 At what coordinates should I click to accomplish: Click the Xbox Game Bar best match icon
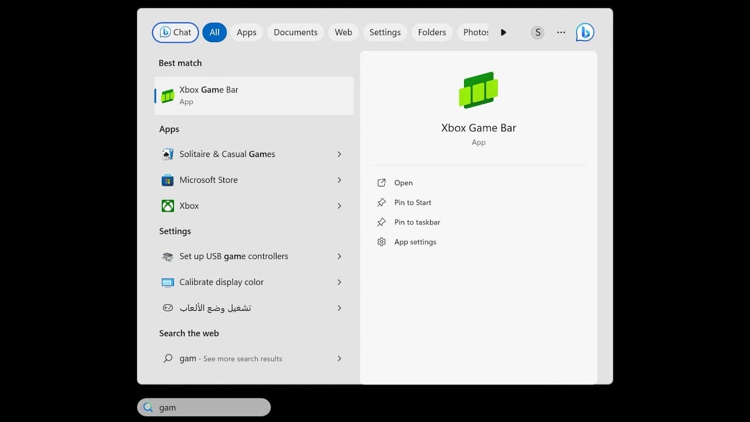[x=168, y=96]
